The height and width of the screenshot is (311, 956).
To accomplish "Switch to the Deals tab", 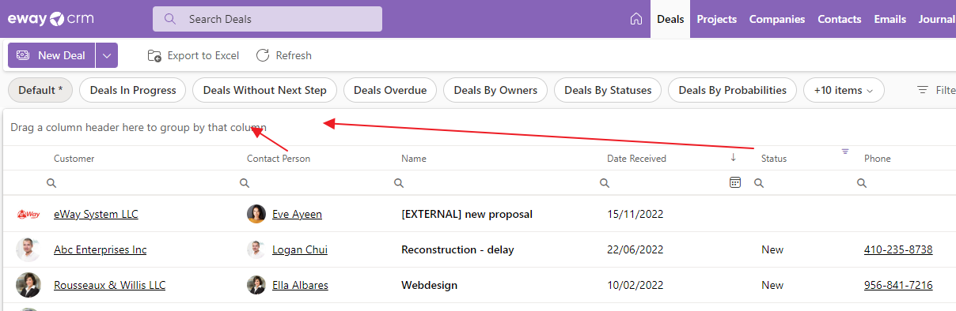I will point(670,19).
